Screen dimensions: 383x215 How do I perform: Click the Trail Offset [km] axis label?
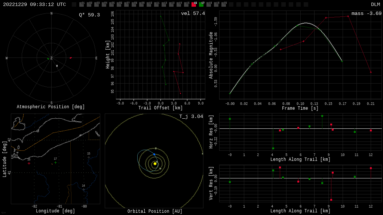point(160,108)
